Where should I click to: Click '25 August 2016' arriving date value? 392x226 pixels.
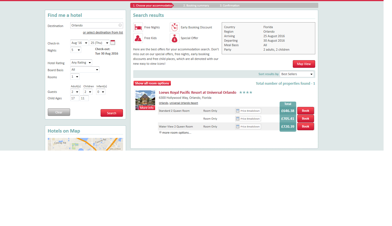point(274,36)
